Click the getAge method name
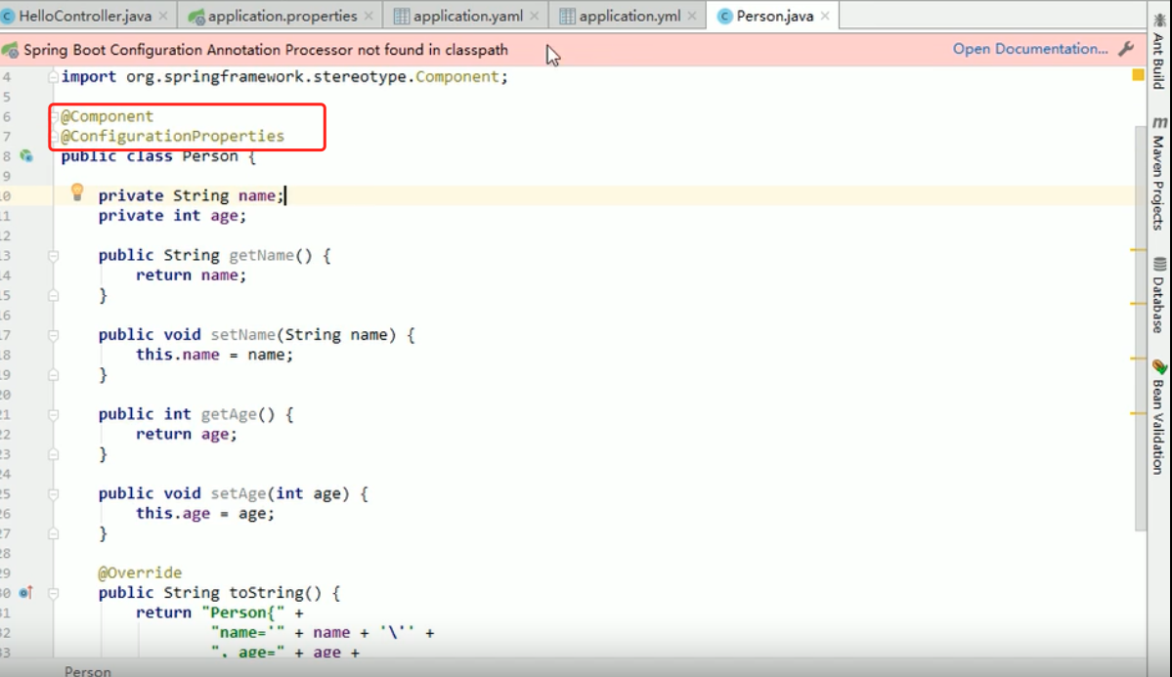 point(229,414)
